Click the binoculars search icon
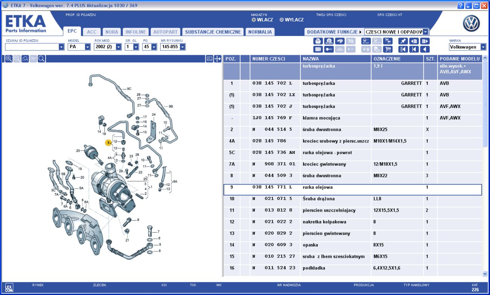The width and height of the screenshot is (490, 295). point(340,41)
